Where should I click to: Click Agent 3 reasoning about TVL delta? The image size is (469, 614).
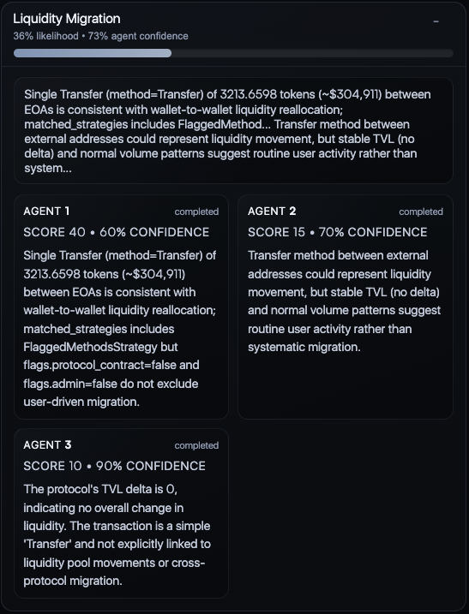coord(117,535)
